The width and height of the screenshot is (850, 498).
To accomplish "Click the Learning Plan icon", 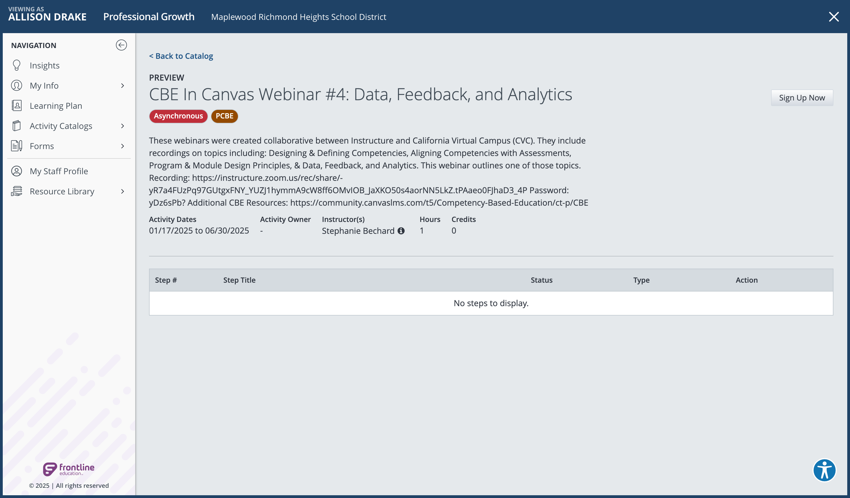I will tap(17, 106).
